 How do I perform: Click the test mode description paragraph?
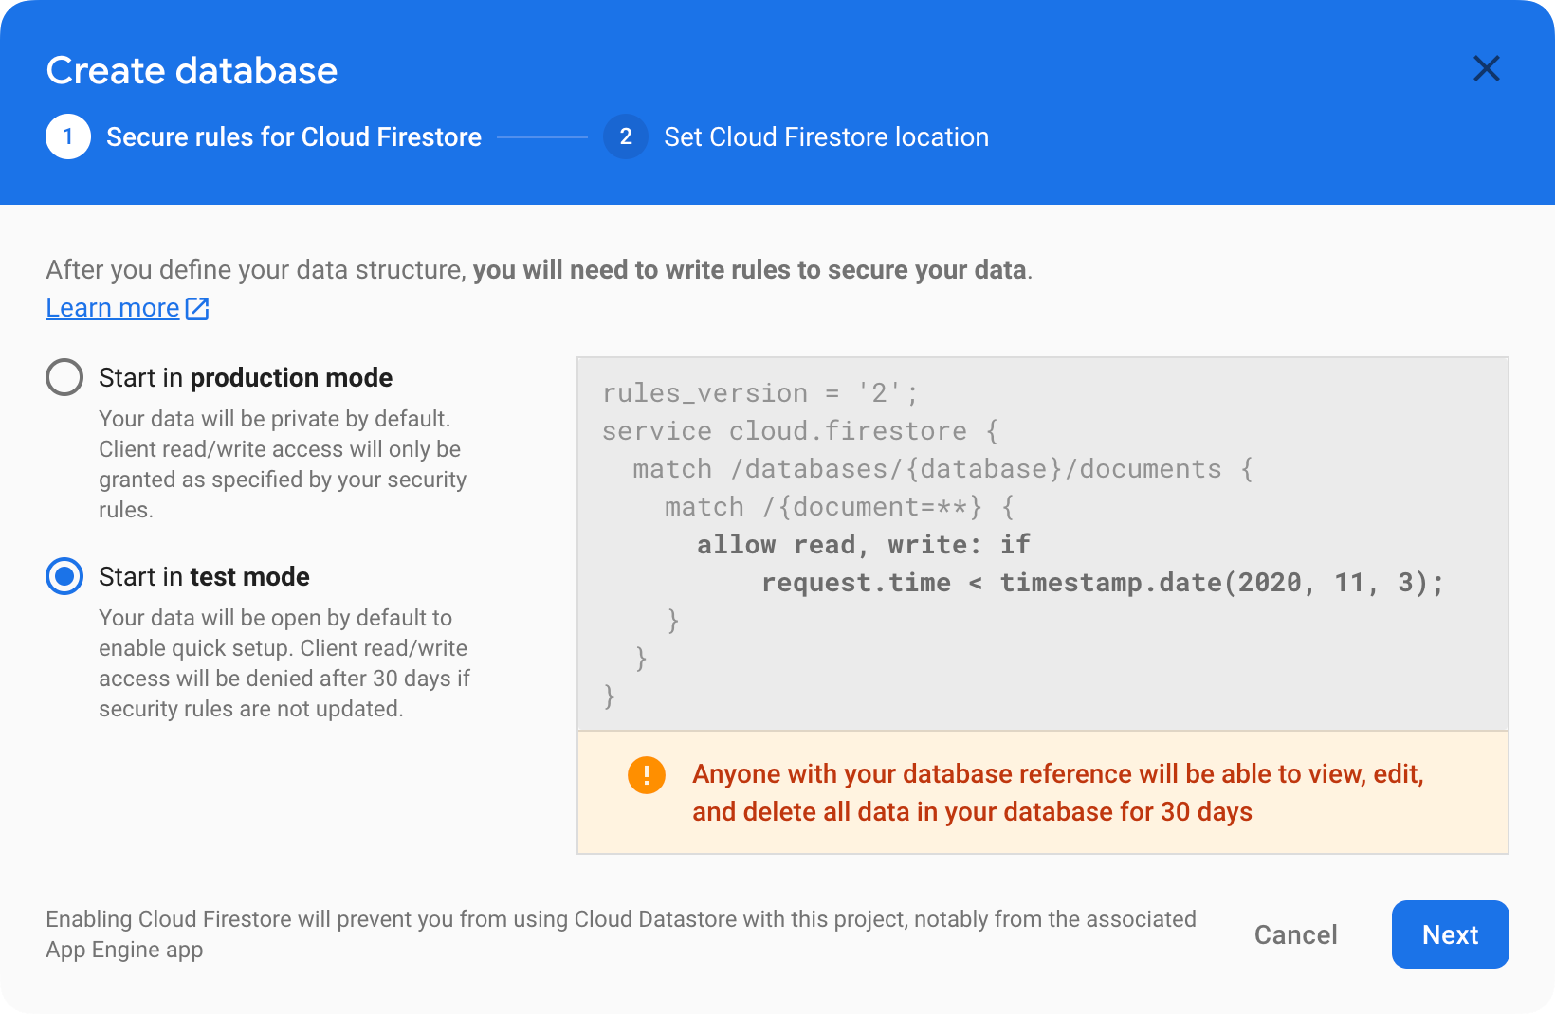[284, 662]
